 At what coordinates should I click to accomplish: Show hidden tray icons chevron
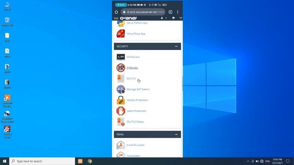[x=248, y=161]
